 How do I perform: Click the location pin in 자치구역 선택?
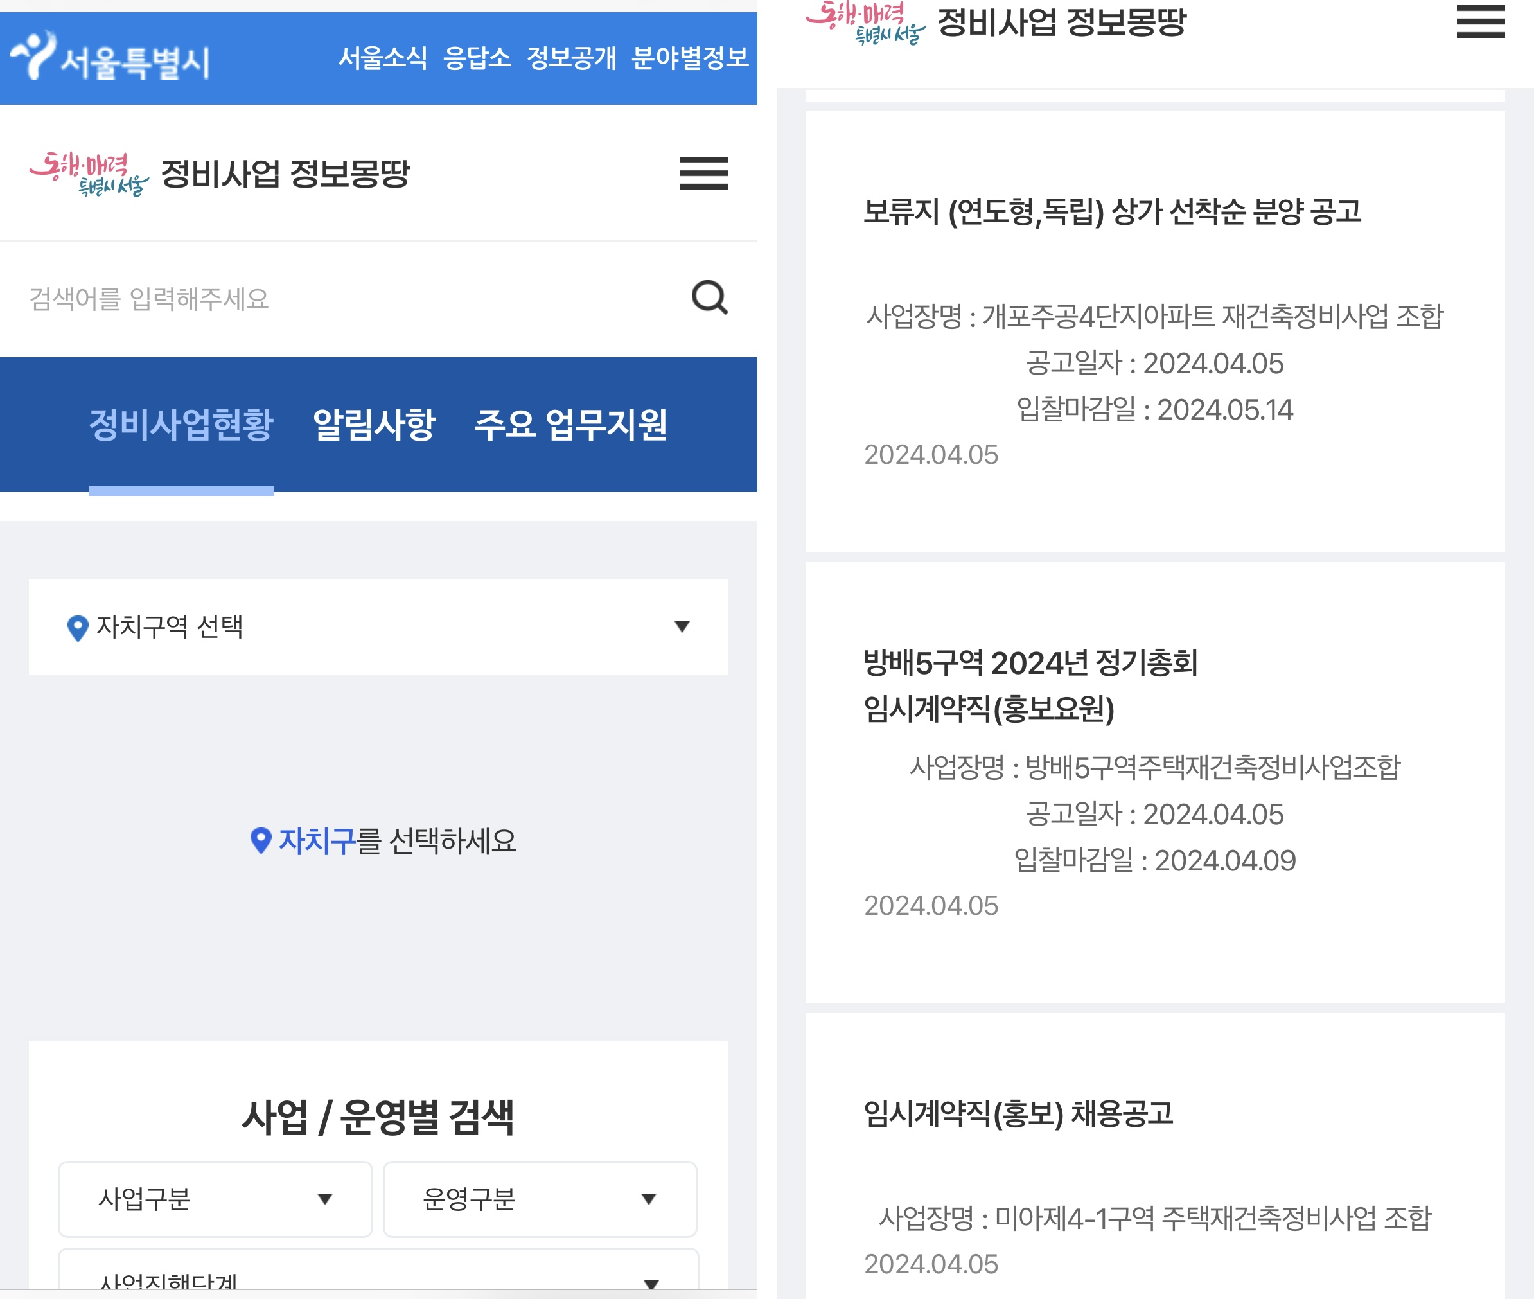(x=77, y=628)
